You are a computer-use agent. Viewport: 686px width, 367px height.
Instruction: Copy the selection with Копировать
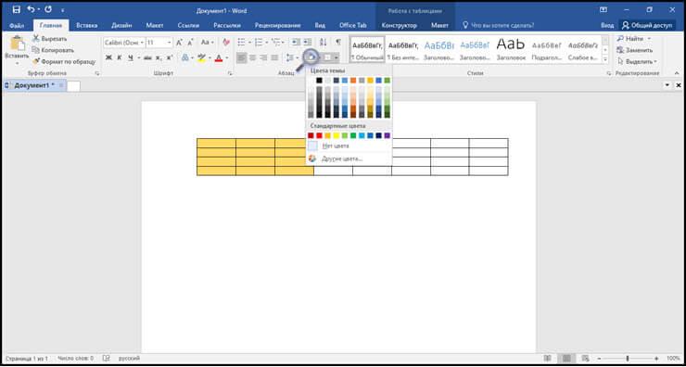pyautogui.click(x=53, y=50)
